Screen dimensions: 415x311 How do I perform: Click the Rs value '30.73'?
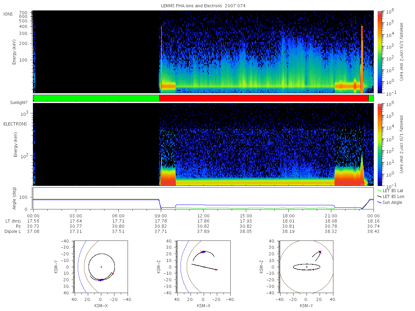click(x=33, y=226)
